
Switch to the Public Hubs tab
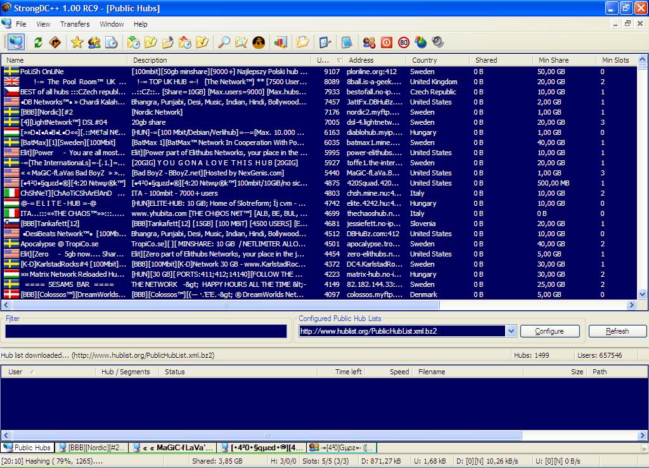click(x=27, y=447)
